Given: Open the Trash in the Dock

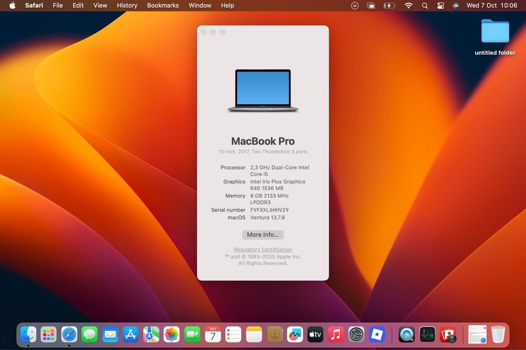Looking at the screenshot, I should [x=498, y=334].
